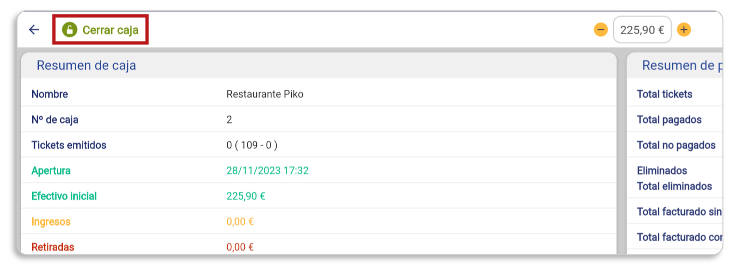
Task: Click the orange plus button
Action: [684, 30]
